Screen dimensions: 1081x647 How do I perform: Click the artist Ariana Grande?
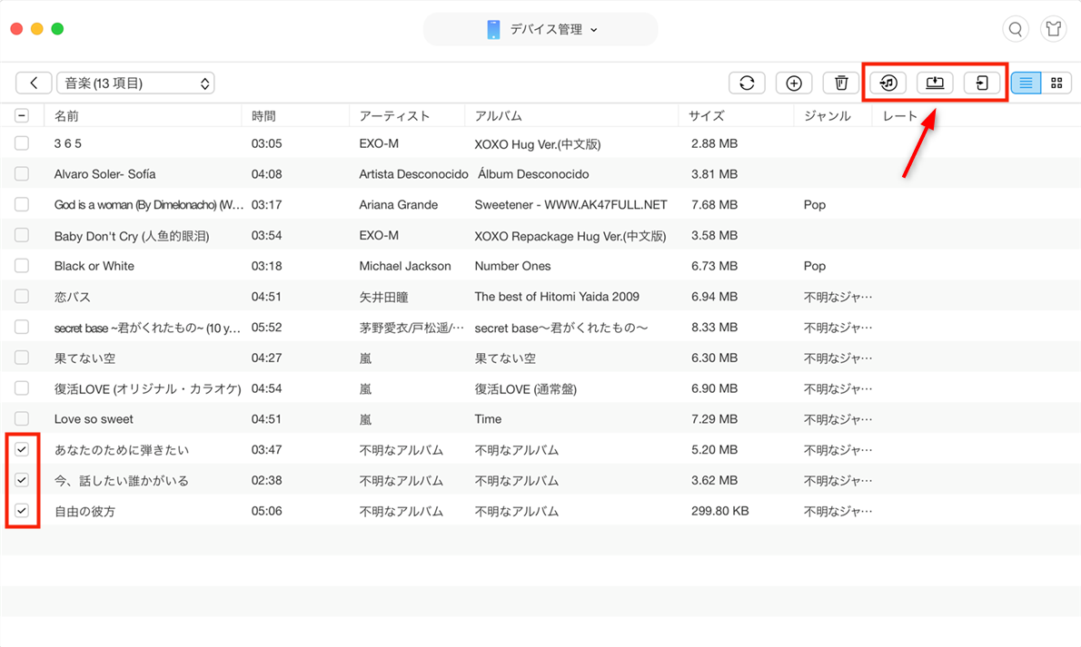point(399,205)
